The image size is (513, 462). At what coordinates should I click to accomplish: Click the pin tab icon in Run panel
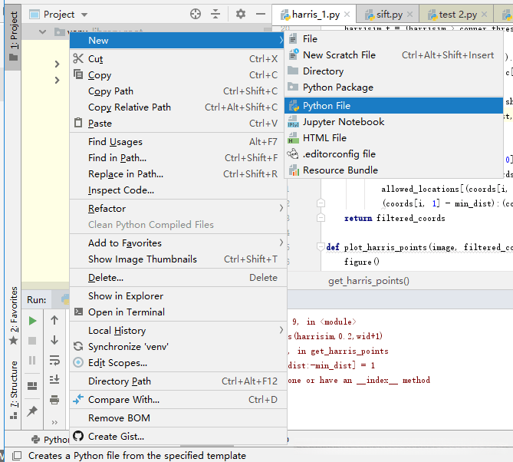(32, 411)
